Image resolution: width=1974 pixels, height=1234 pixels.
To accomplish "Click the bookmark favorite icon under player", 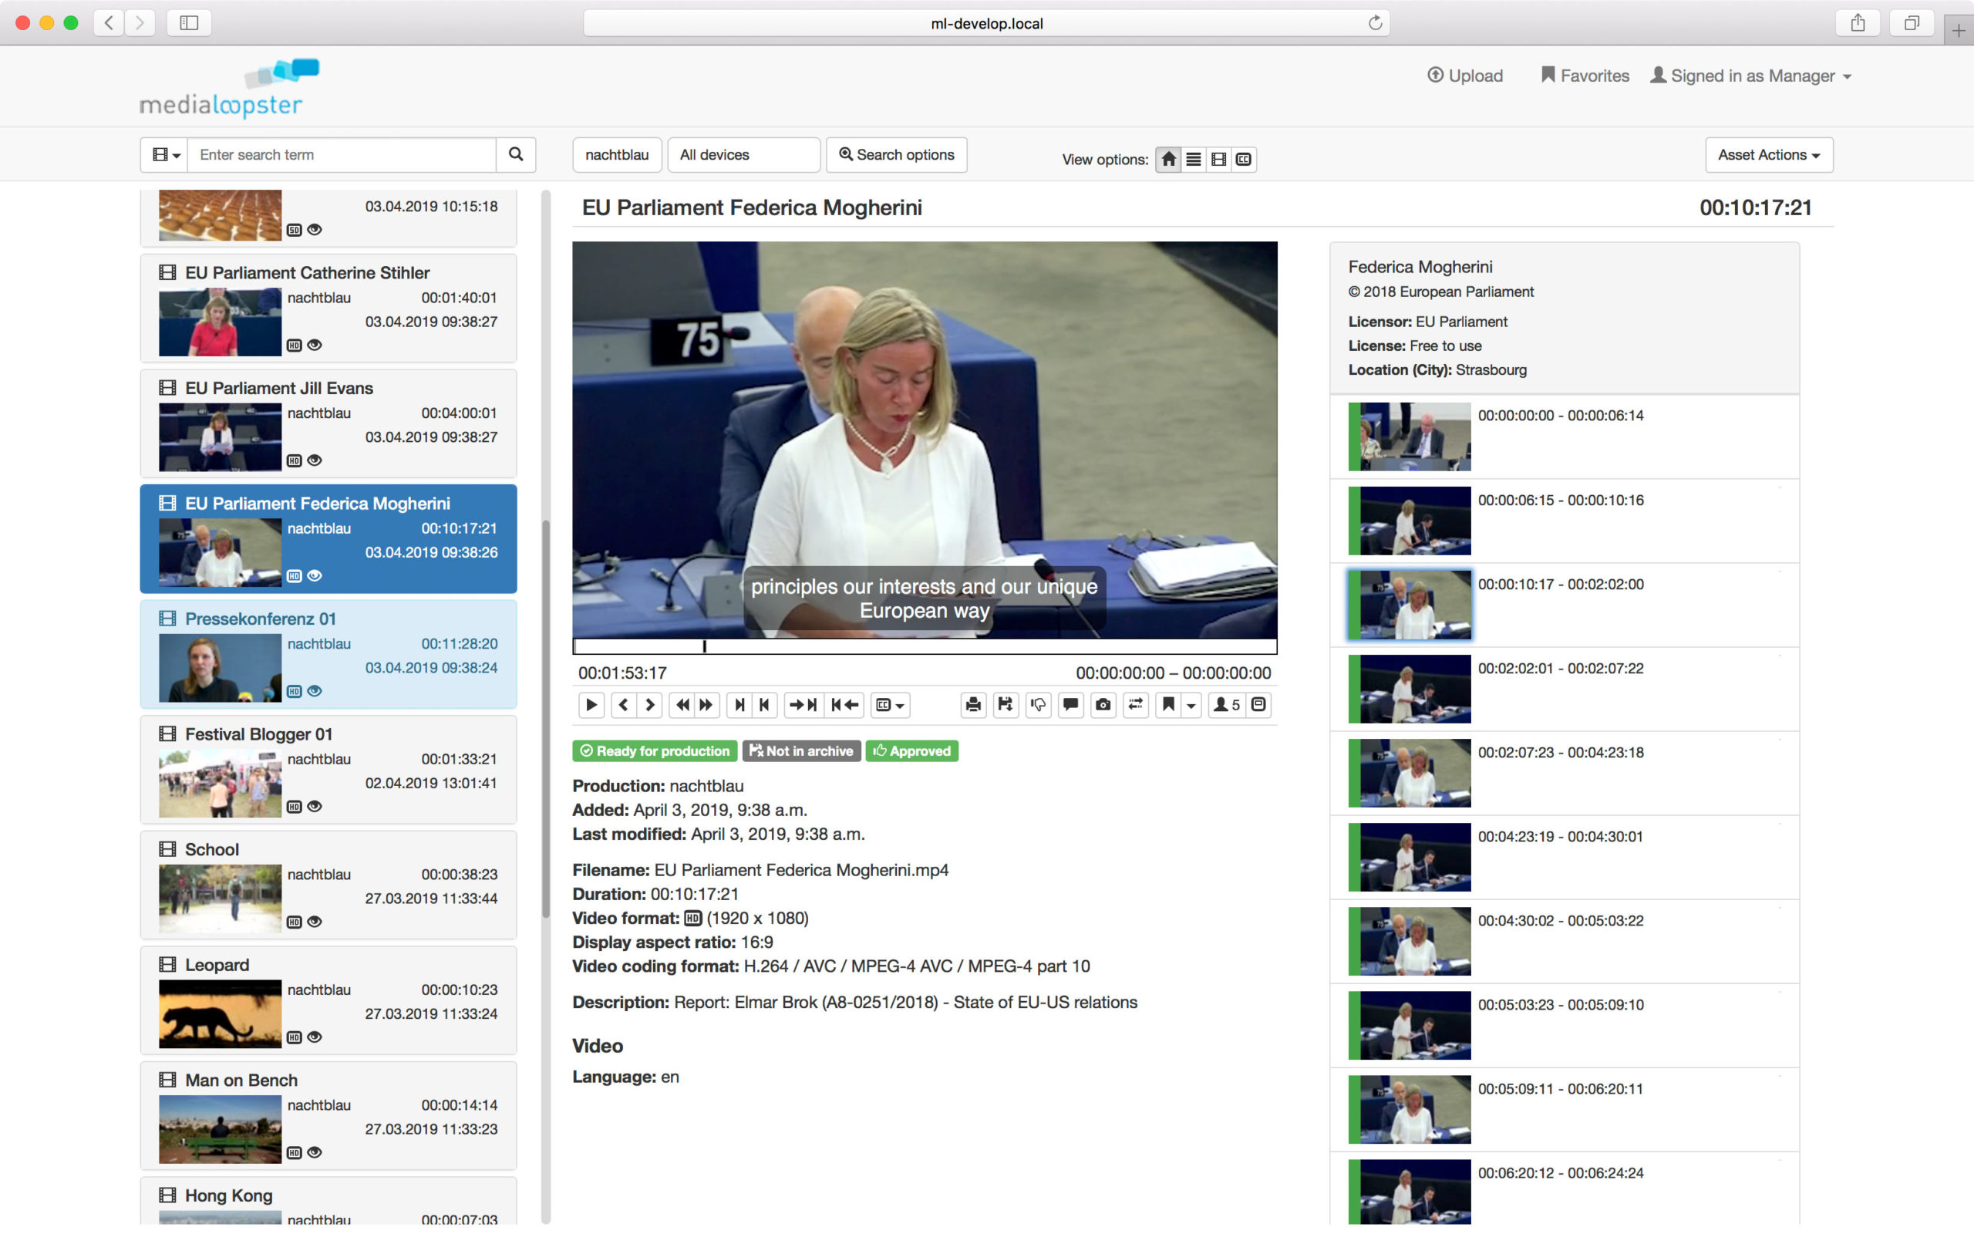I will pyautogui.click(x=1168, y=704).
